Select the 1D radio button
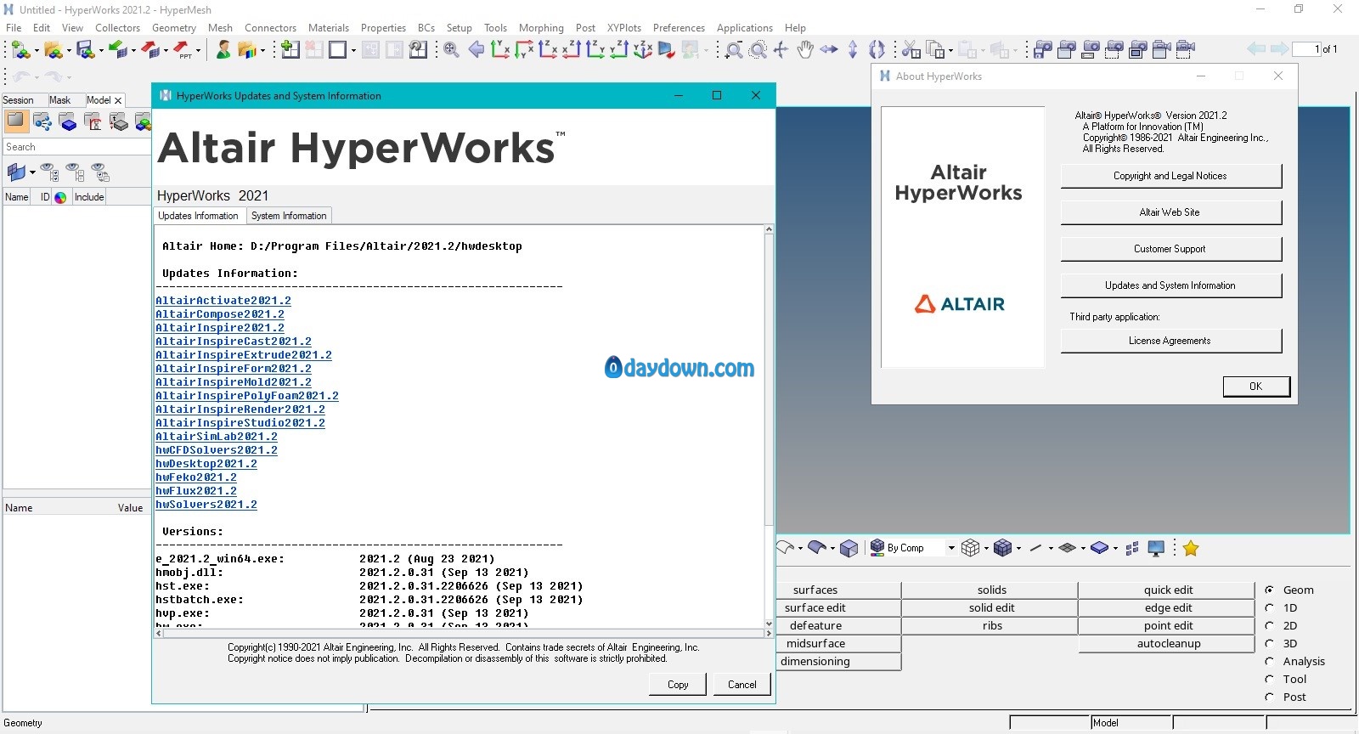 1269,607
